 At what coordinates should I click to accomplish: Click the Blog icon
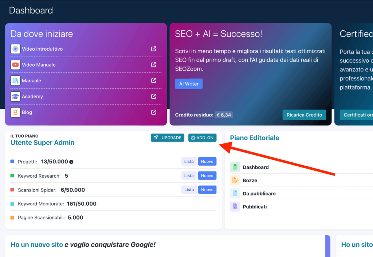point(15,112)
